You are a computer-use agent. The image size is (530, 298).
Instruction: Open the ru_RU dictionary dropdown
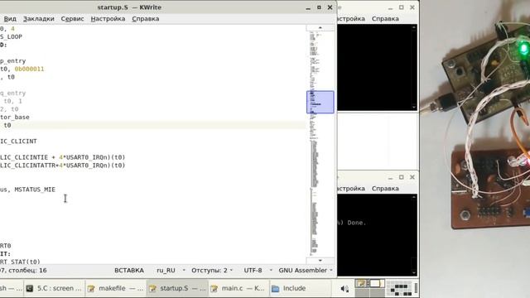(171, 271)
